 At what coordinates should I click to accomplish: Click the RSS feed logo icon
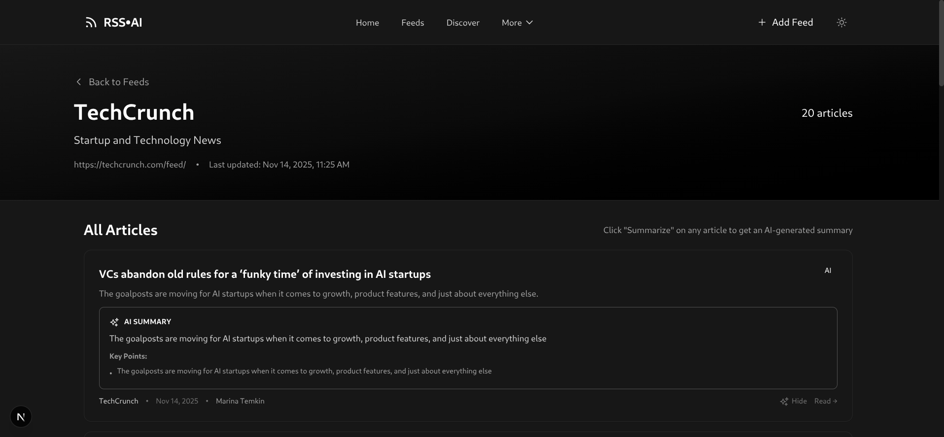pyautogui.click(x=91, y=22)
